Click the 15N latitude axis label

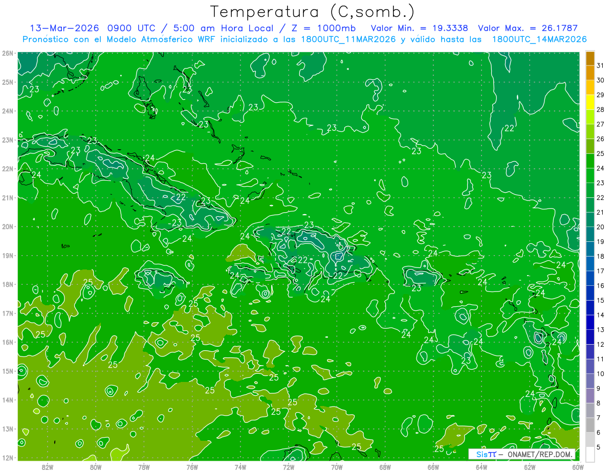coord(8,371)
